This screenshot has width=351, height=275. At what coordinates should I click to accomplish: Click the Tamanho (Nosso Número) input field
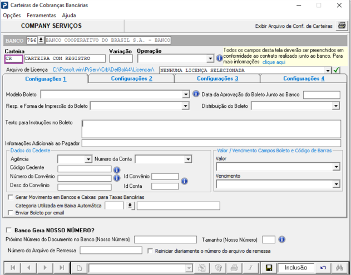click(269, 239)
